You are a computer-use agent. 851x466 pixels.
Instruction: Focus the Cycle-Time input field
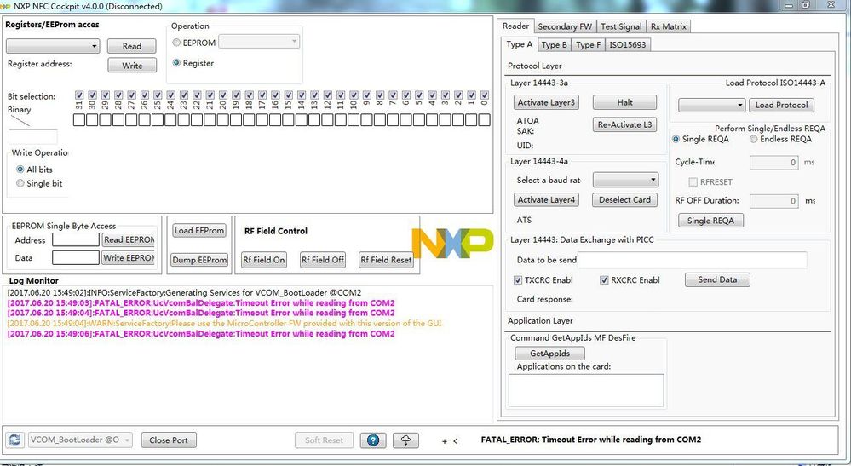(774, 162)
